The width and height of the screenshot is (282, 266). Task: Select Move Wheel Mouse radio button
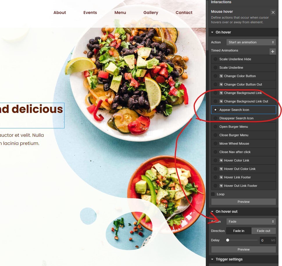pos(215,143)
